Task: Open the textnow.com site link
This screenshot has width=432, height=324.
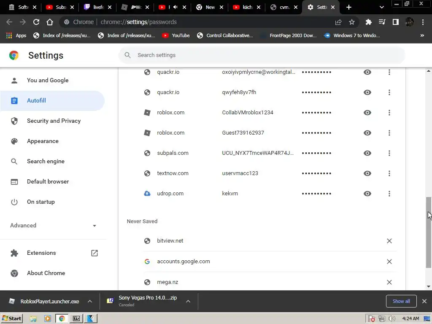Action: 173,173
